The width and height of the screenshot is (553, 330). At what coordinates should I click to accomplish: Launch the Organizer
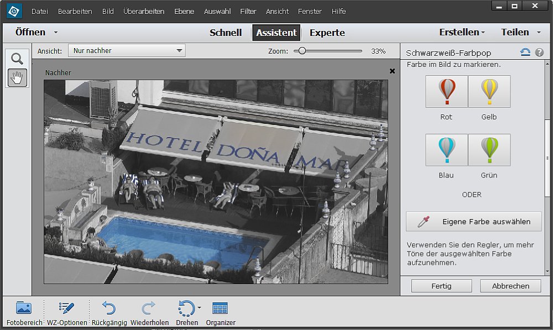[x=221, y=313]
